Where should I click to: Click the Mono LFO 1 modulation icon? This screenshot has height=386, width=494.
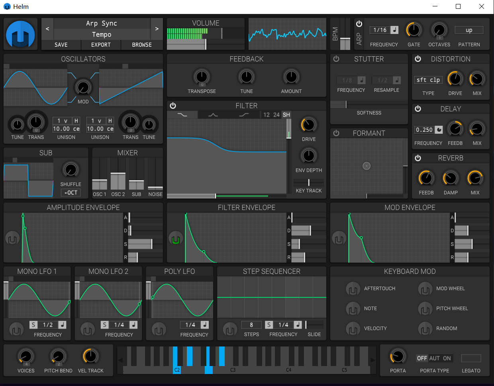coord(16,330)
